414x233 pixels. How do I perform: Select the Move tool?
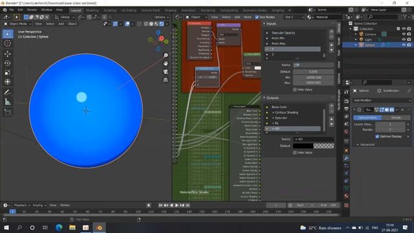click(x=8, y=54)
